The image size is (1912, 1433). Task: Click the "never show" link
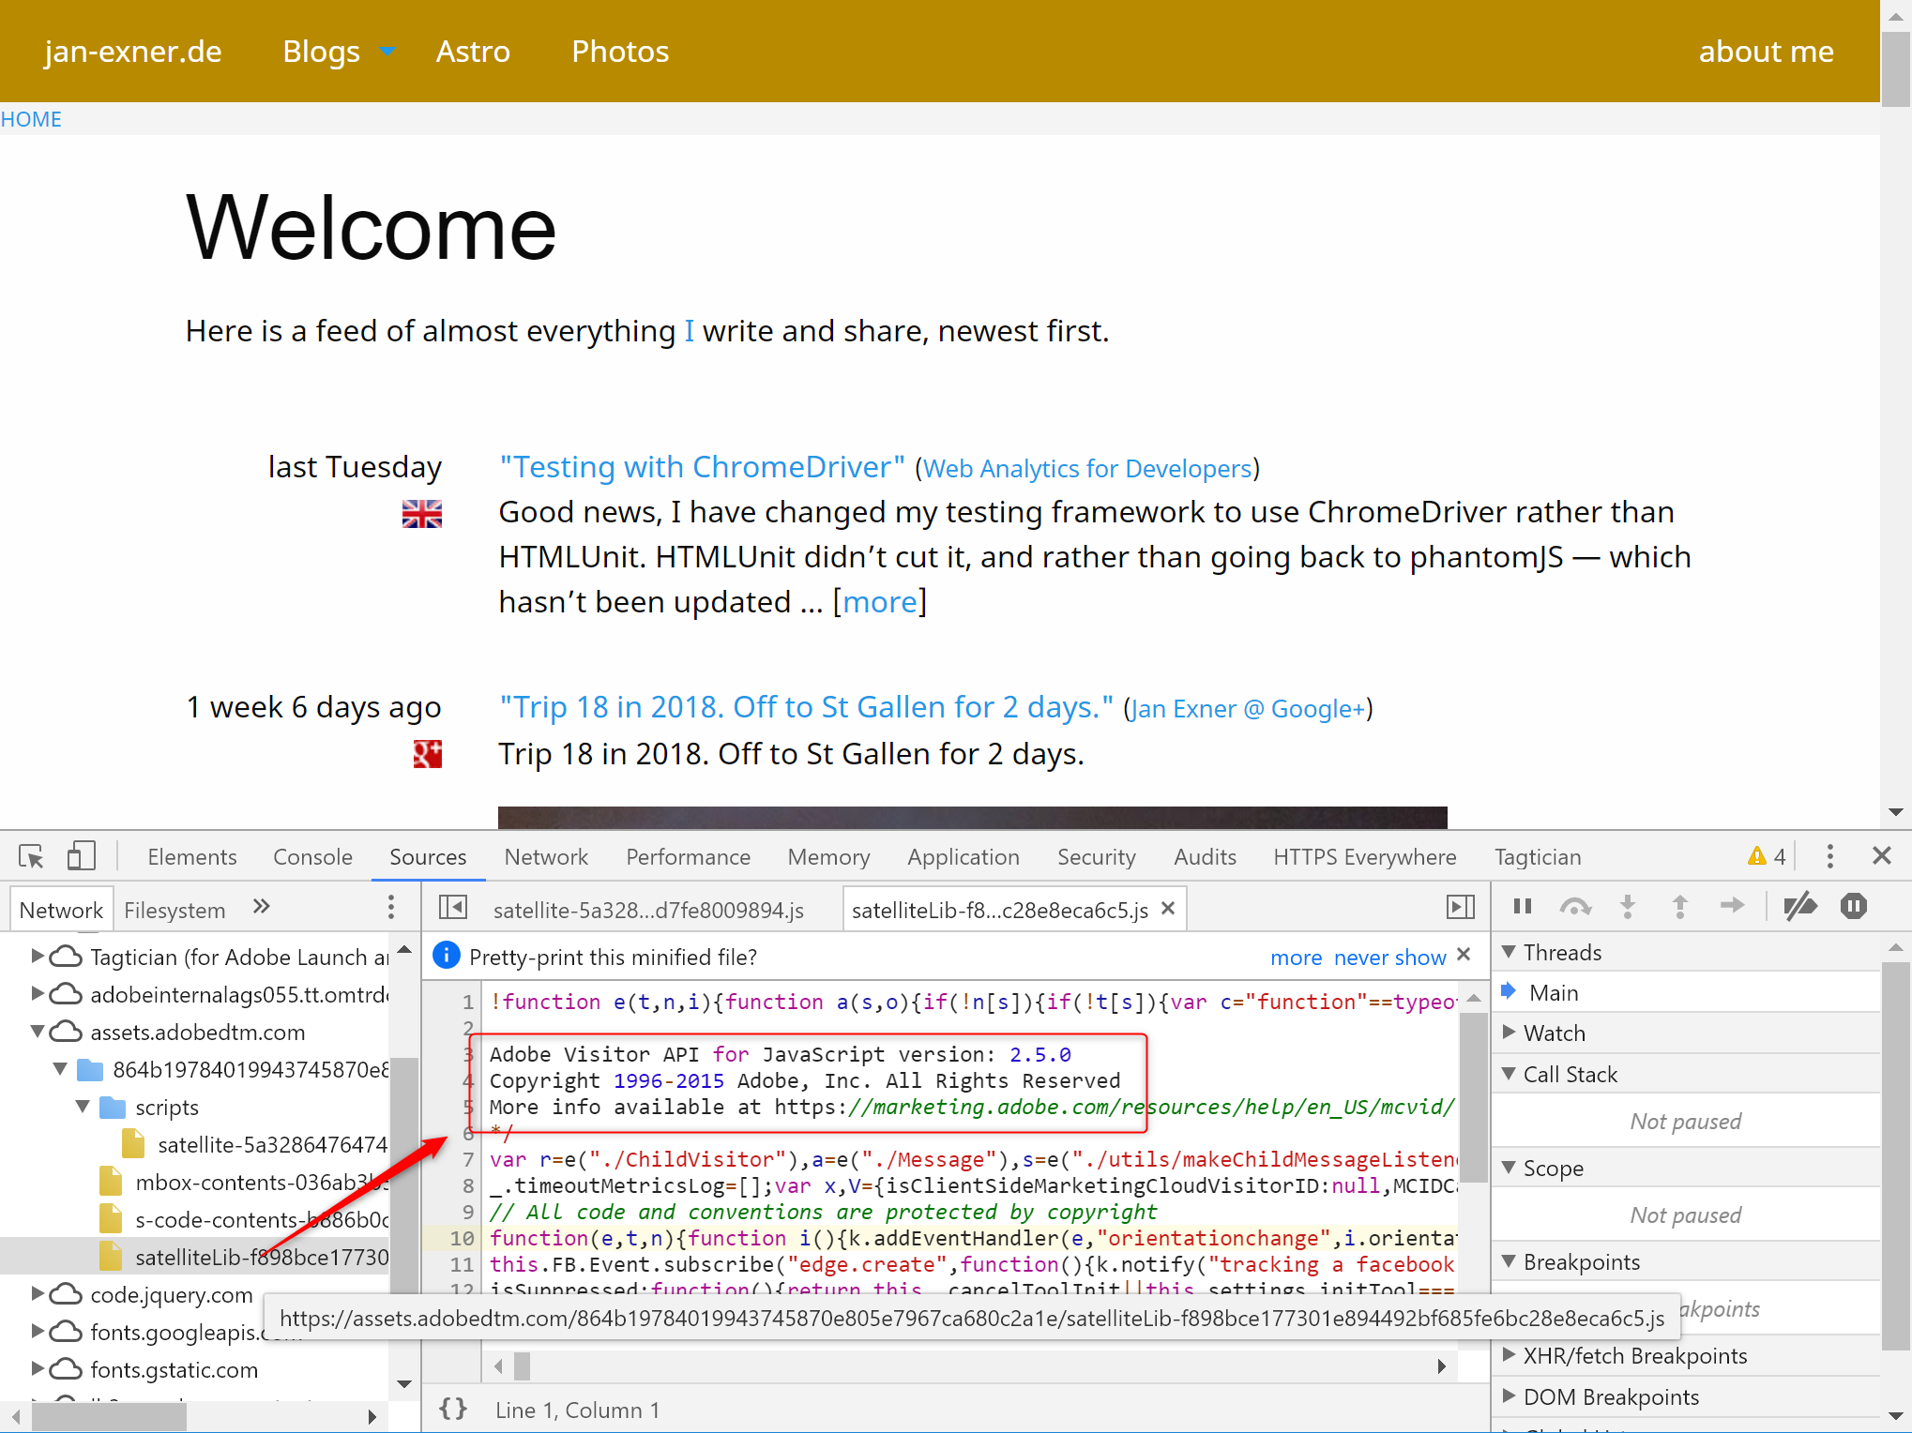pos(1388,958)
